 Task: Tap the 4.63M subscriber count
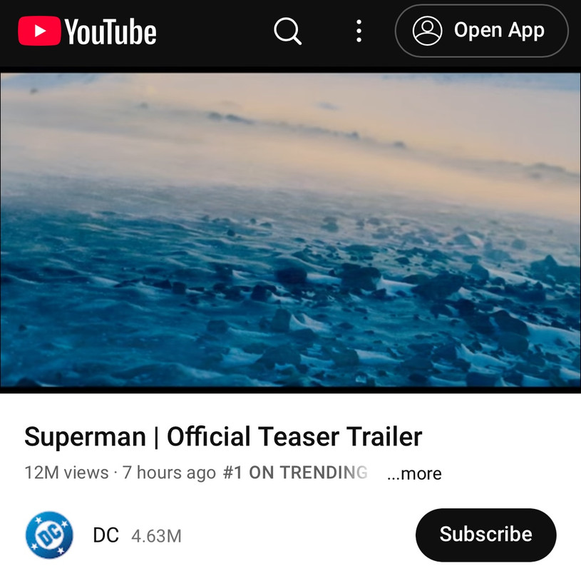tap(156, 536)
